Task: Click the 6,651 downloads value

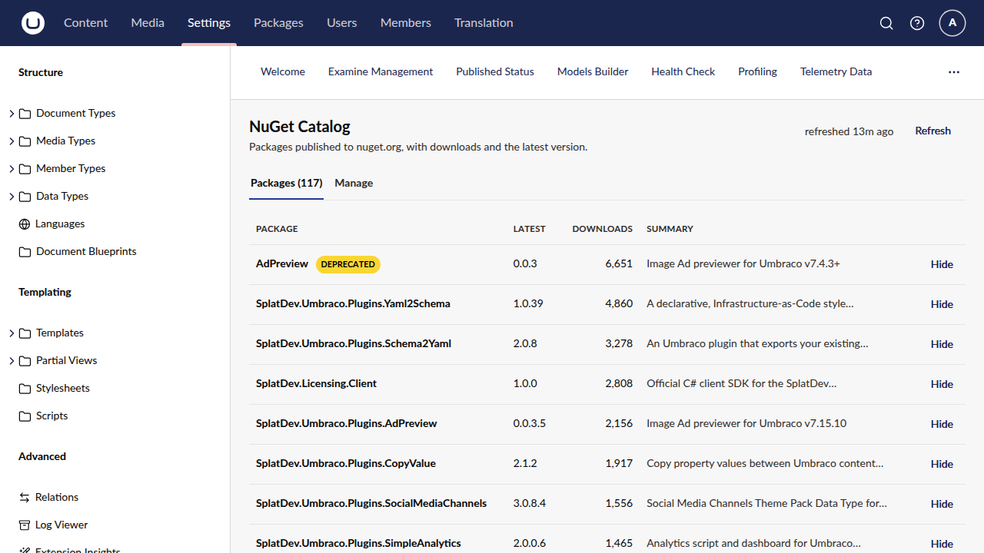Action: tap(619, 263)
